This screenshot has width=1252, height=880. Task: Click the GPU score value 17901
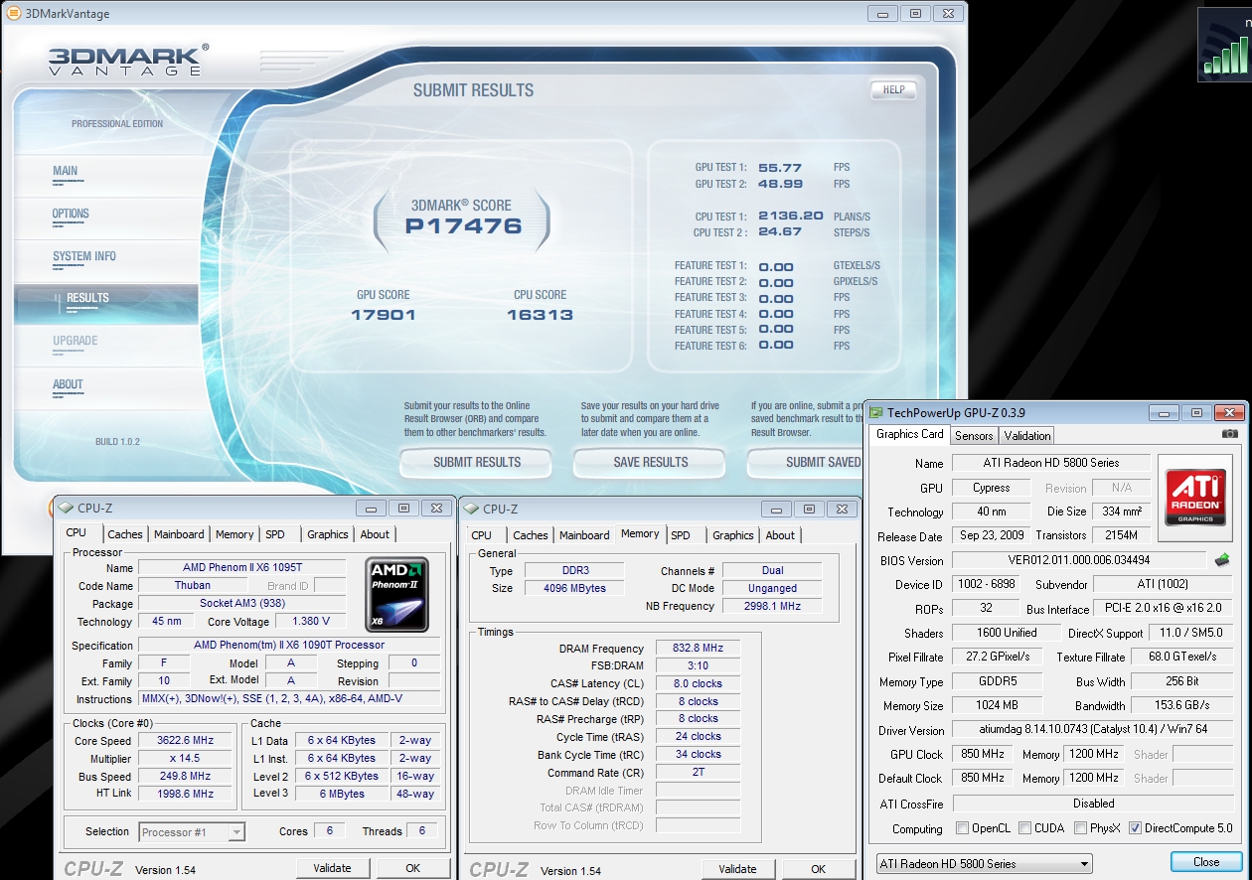(384, 315)
